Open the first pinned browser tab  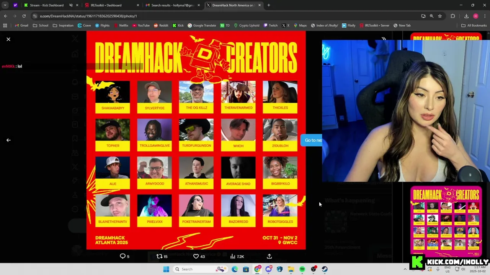[x=15, y=5]
